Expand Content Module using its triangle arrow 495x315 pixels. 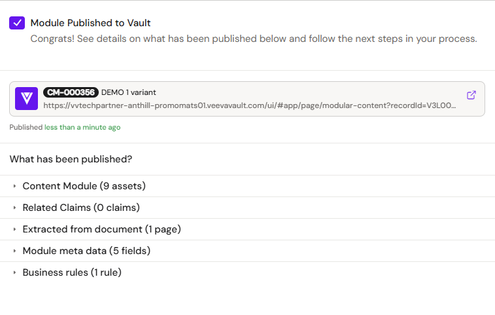click(14, 186)
